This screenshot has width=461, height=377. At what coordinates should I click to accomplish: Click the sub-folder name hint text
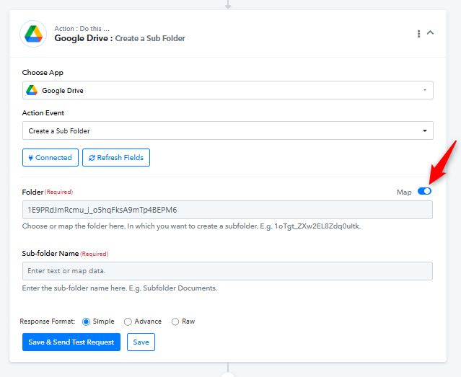click(x=120, y=288)
